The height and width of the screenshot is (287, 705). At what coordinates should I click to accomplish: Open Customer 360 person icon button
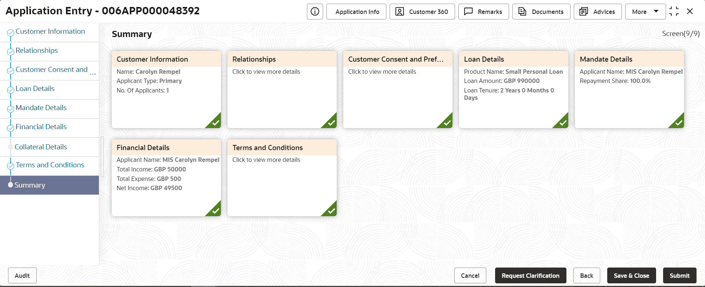400,12
